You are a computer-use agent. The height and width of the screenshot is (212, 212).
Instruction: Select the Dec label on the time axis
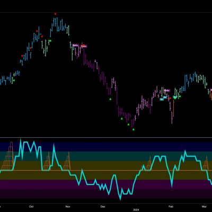pos(103,206)
